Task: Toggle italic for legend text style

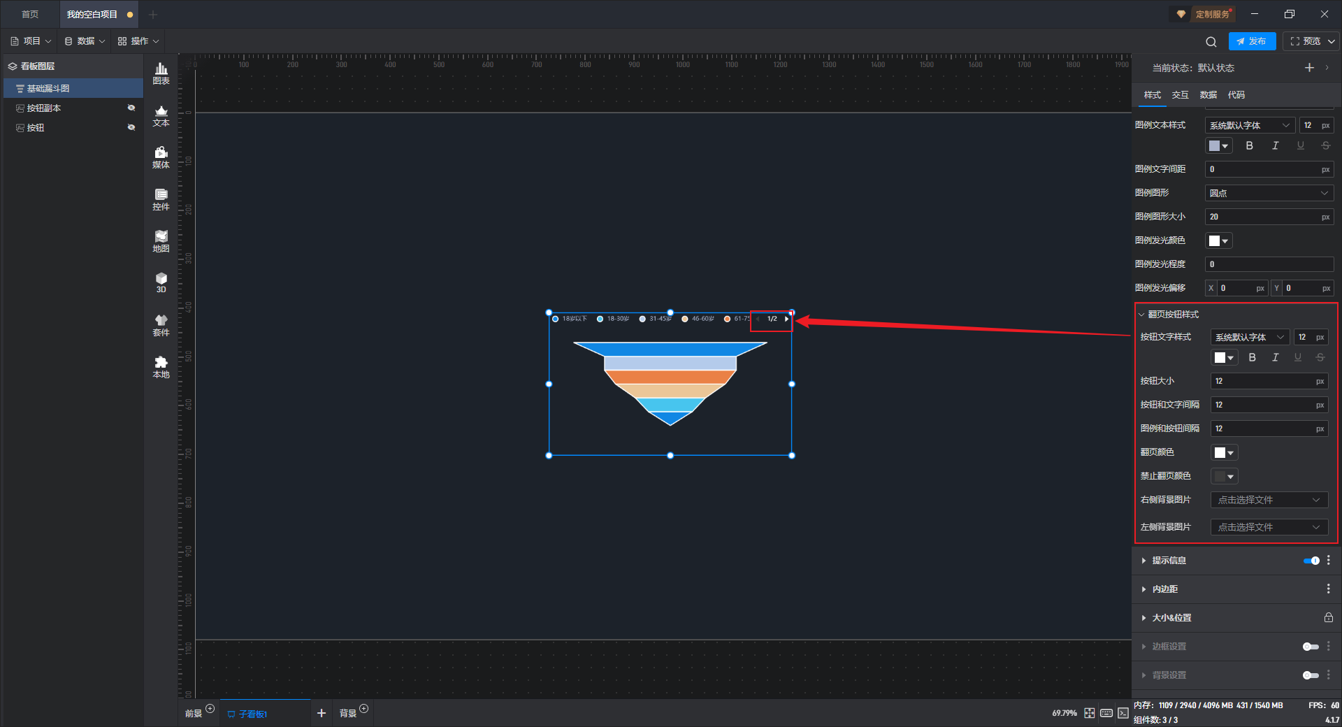Action: click(1275, 145)
